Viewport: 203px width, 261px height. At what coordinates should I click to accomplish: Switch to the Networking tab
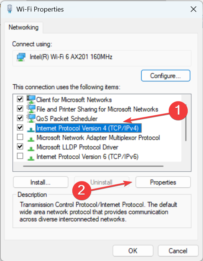[23, 28]
